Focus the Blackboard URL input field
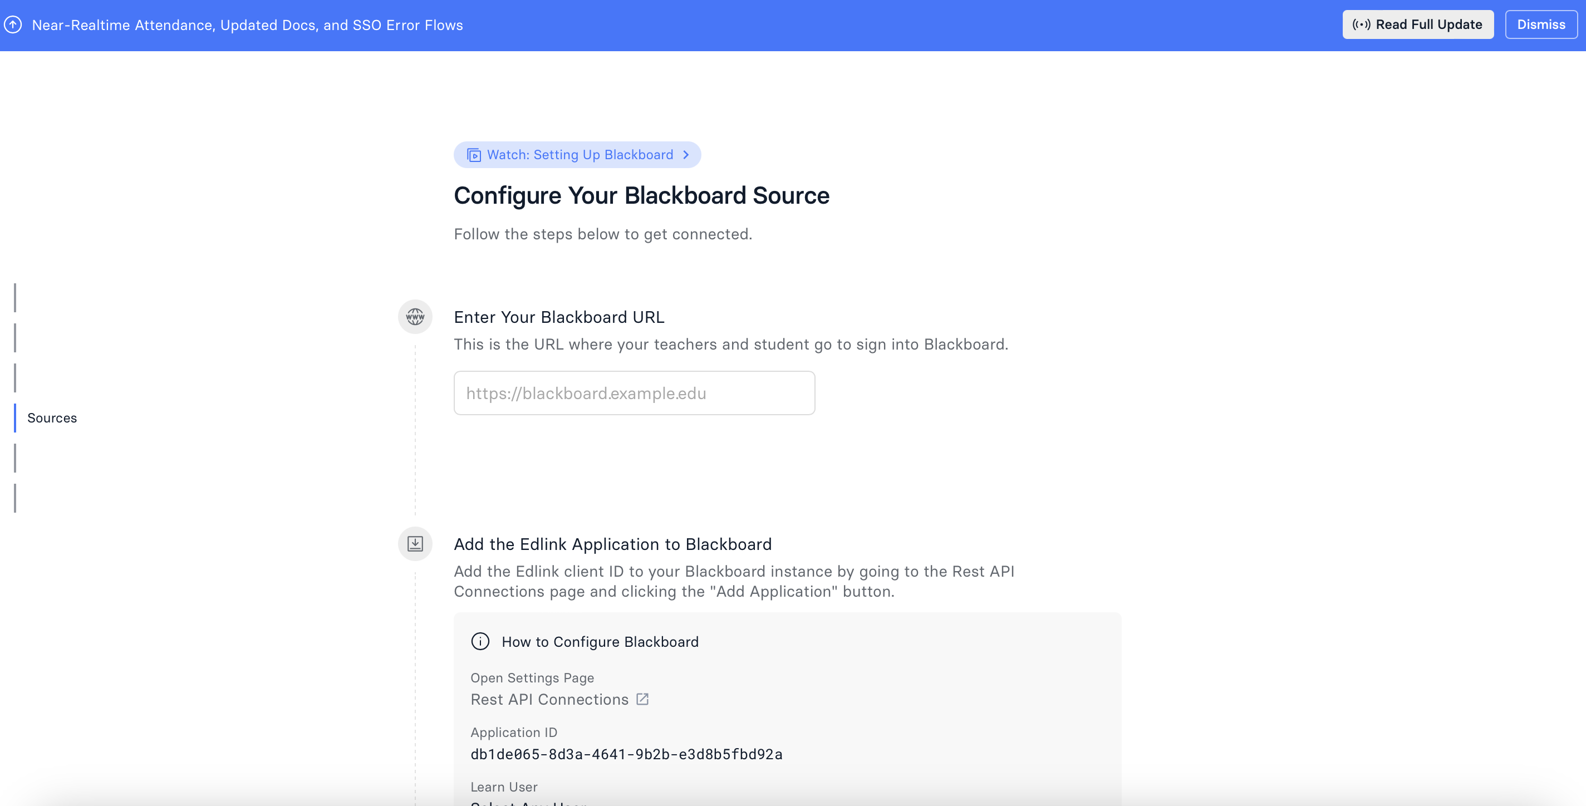Screen dimensions: 1586x806 [634, 393]
